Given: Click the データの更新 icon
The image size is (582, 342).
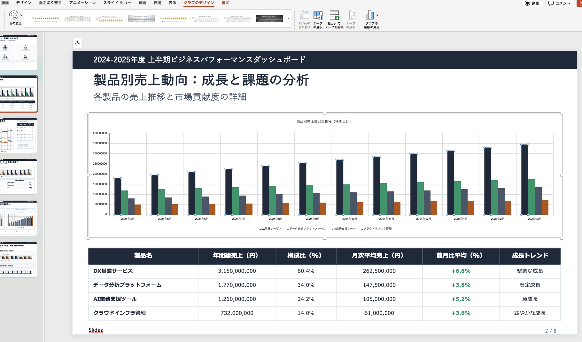Looking at the screenshot, I should coord(351,16).
